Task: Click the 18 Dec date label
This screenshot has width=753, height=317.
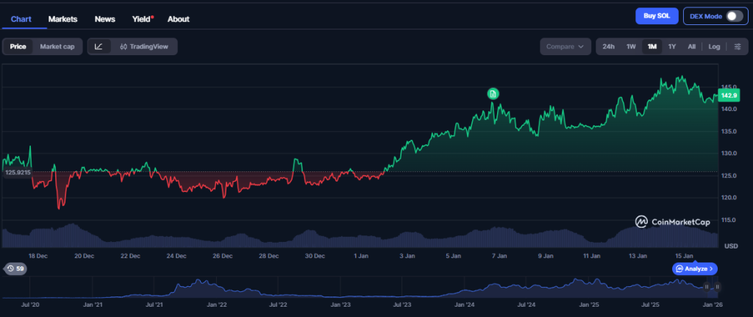Action: 38,256
